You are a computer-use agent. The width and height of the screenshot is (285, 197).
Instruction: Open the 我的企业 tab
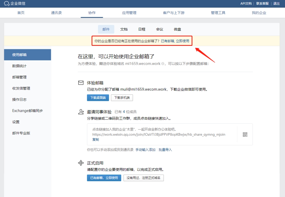point(259,13)
